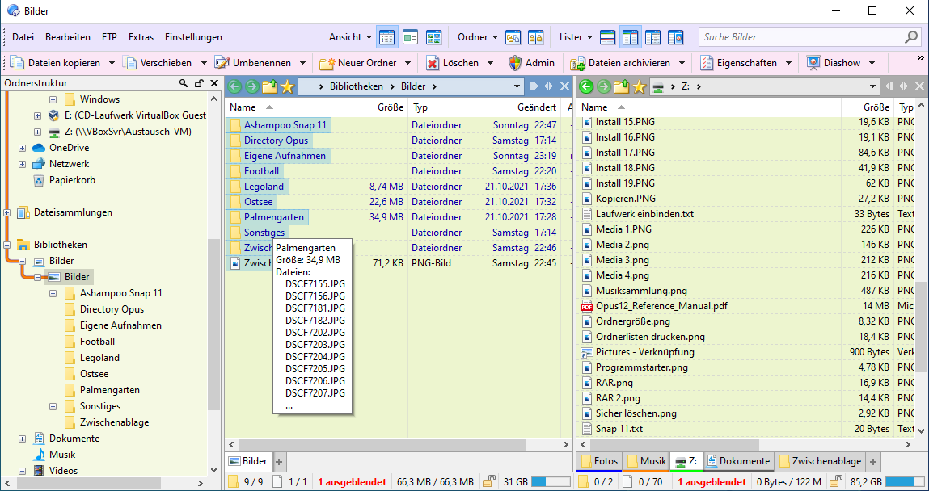Select the thumbnails view icon in Ansicht
The width and height of the screenshot is (929, 491).
(433, 37)
